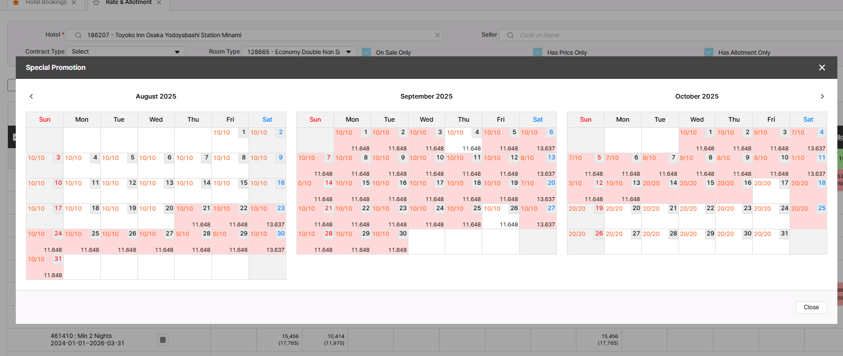Screen dimensions: 843x356
Task: Close the Hotel Bookings tab
Action: tap(74, 3)
